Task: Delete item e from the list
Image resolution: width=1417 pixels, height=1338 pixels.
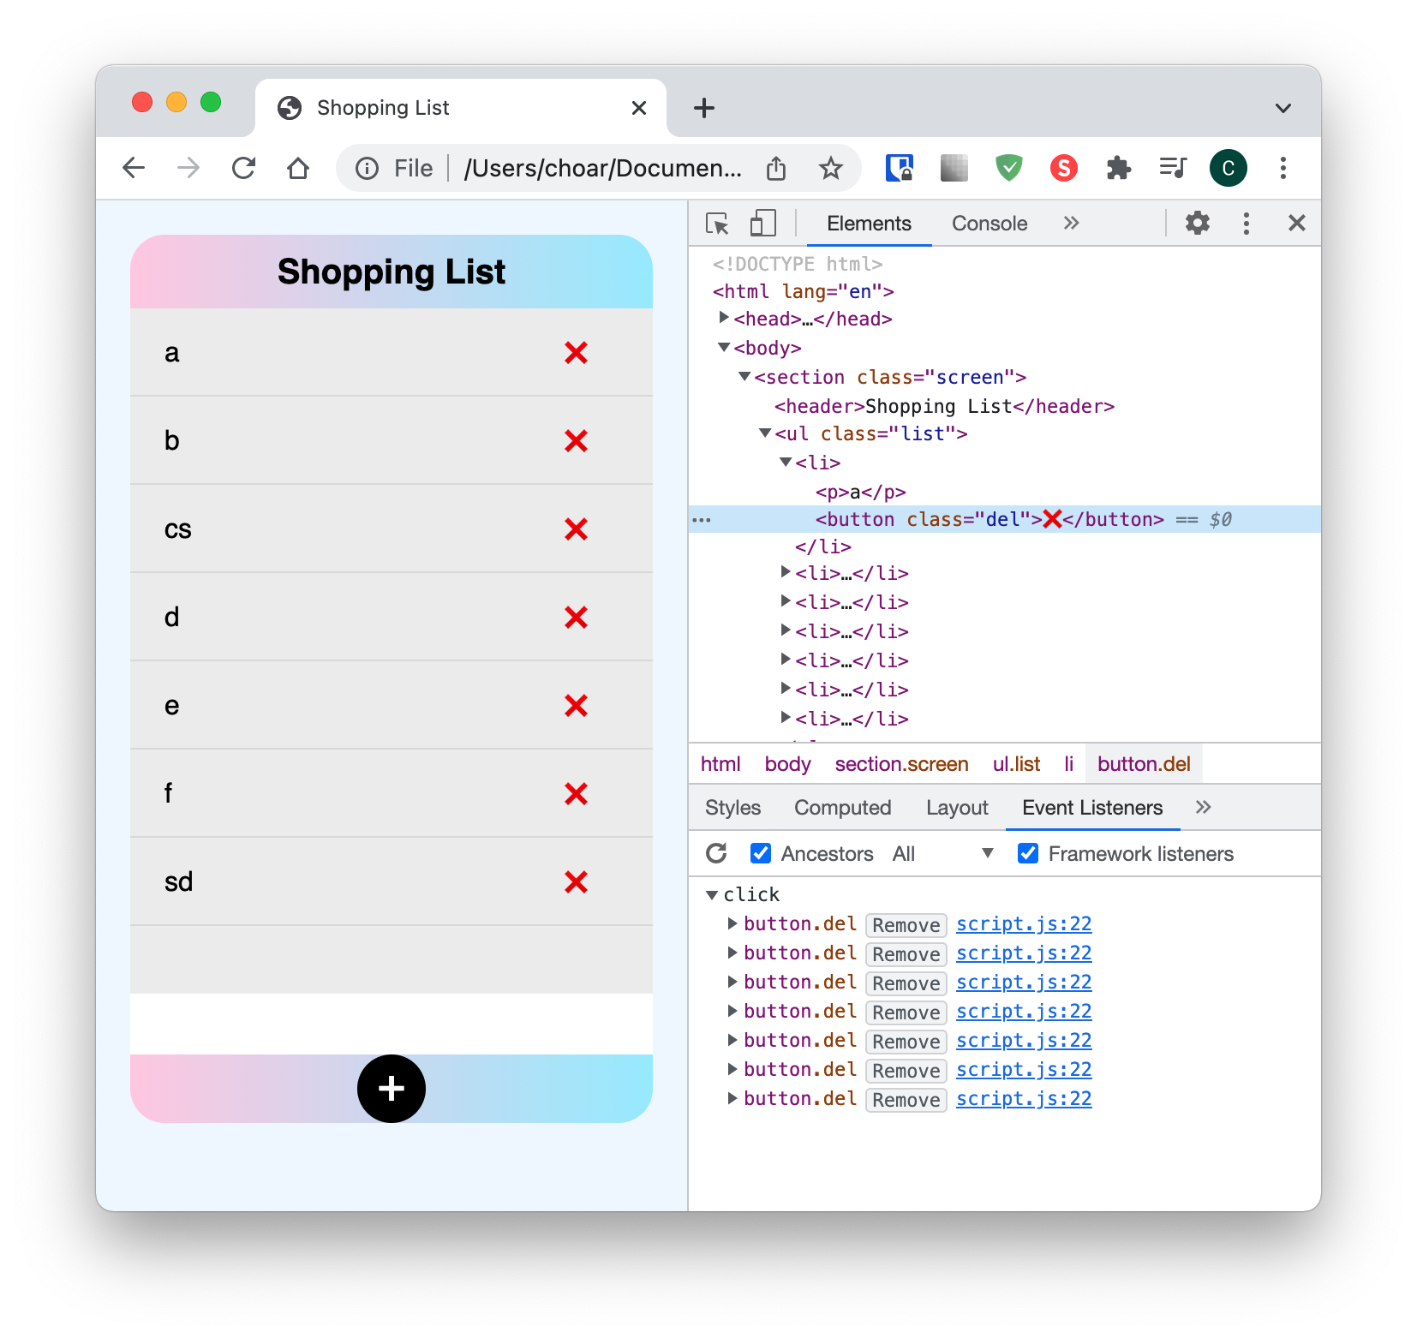Action: (577, 706)
